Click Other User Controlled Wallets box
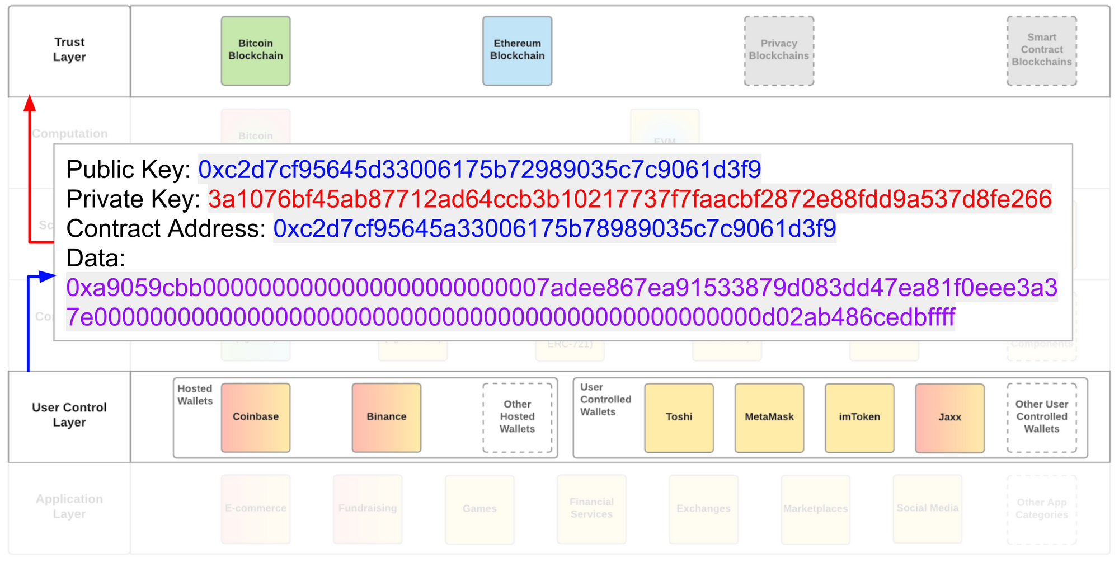1119x562 pixels. (x=1042, y=418)
